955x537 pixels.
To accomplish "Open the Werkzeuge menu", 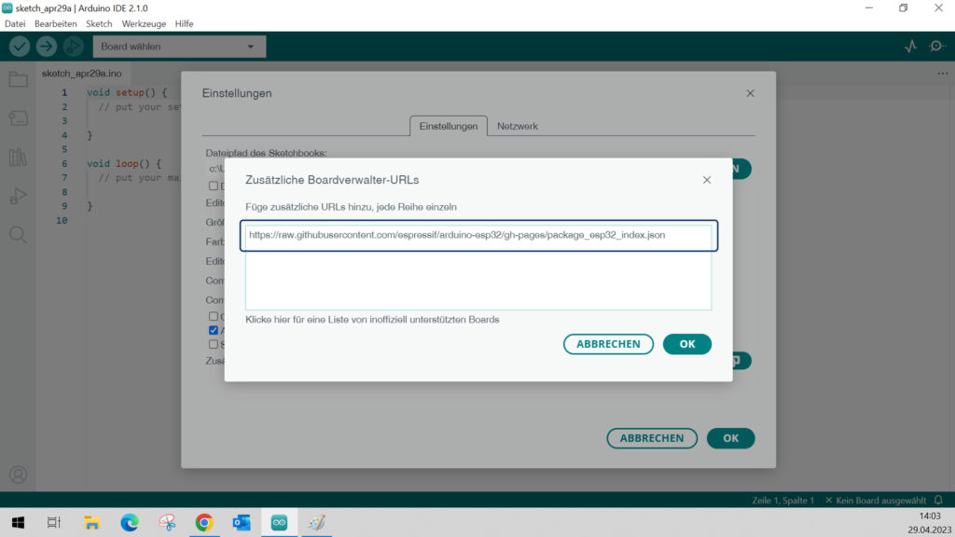I will coord(145,23).
